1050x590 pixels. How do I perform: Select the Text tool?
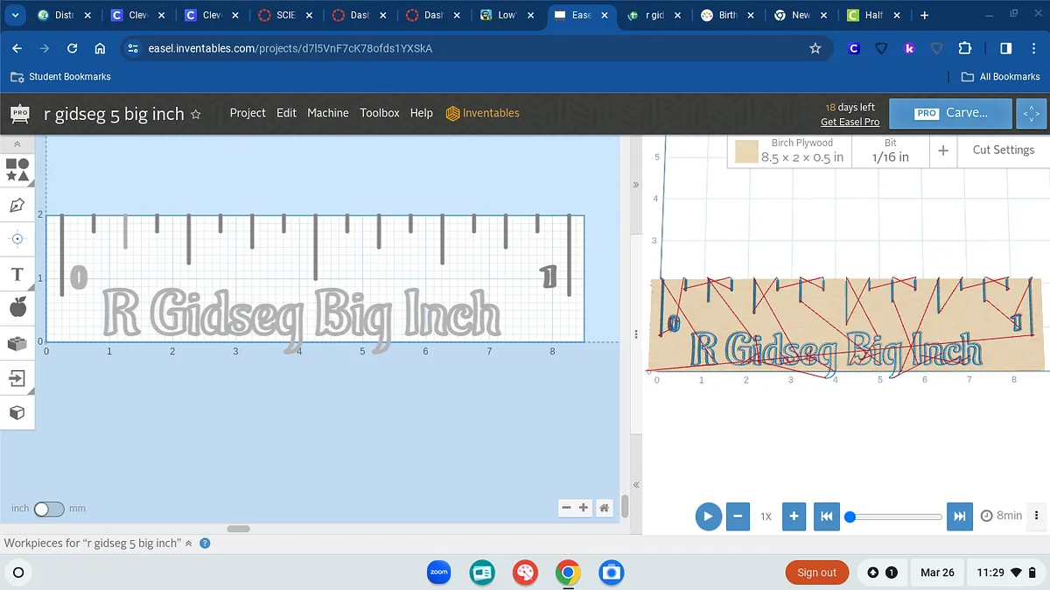tap(17, 274)
